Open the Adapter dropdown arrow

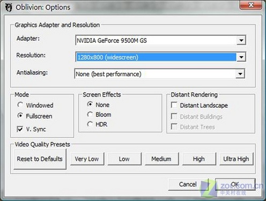[x=241, y=40]
